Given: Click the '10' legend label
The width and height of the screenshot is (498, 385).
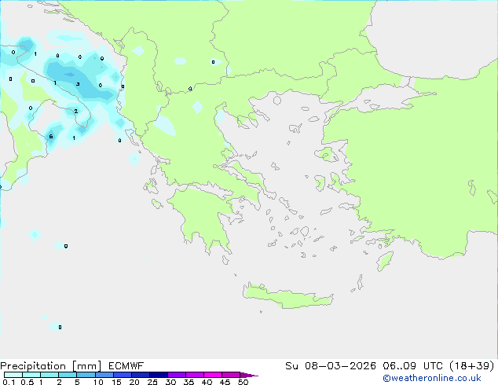Looking at the screenshot, I should 98,382.
